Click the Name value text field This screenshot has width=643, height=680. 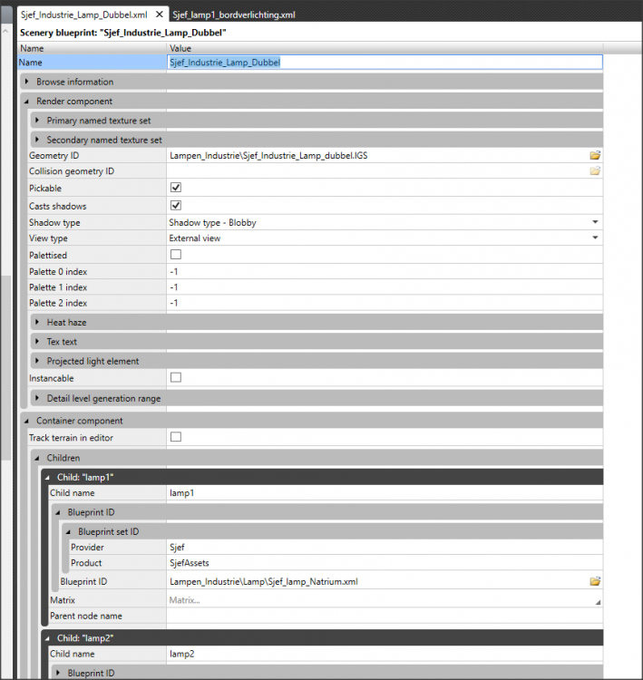pos(384,63)
